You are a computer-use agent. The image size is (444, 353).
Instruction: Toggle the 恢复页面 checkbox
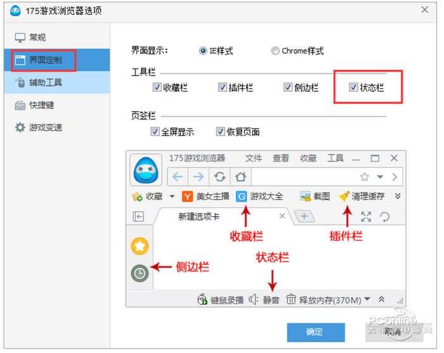click(x=220, y=132)
